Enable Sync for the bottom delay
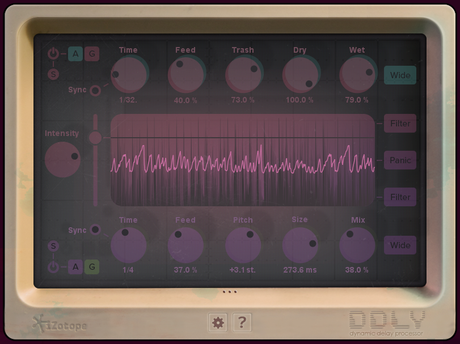 point(95,230)
